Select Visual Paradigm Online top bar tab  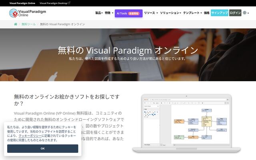[22, 3]
